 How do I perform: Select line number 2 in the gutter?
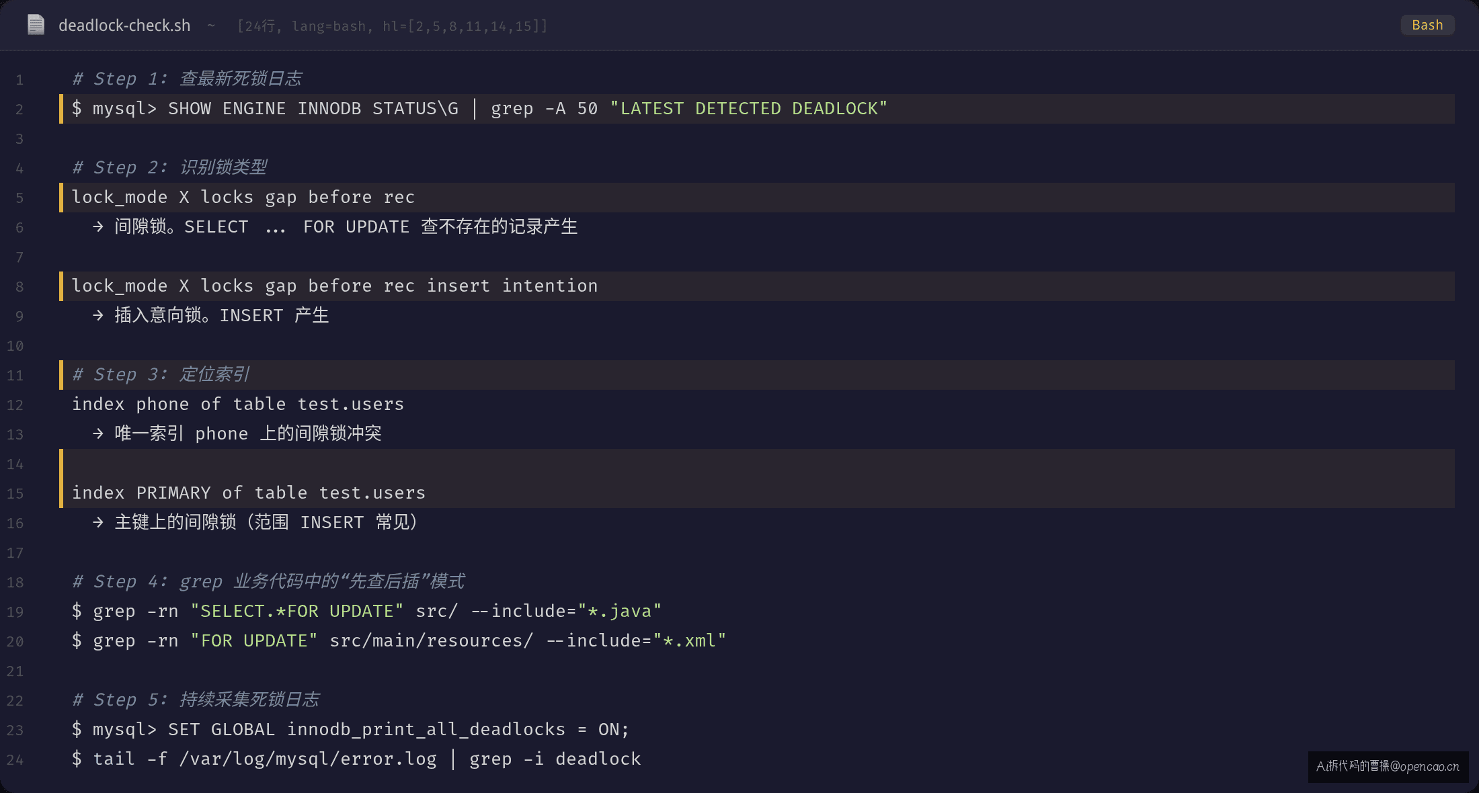pos(19,110)
